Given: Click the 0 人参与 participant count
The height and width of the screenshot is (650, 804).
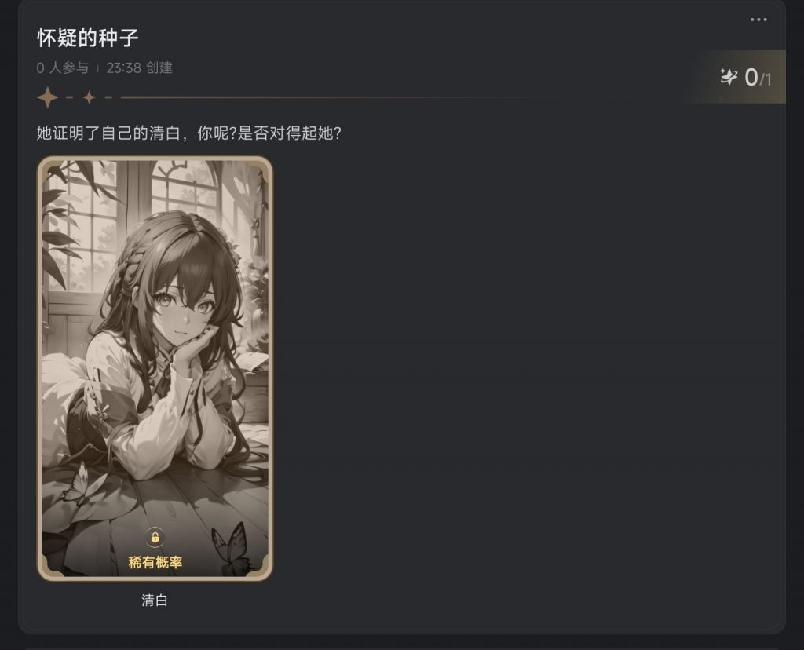Looking at the screenshot, I should 63,68.
